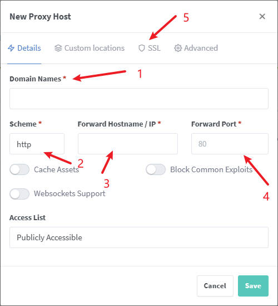
Task: Save the new proxy host
Action: pos(253,286)
